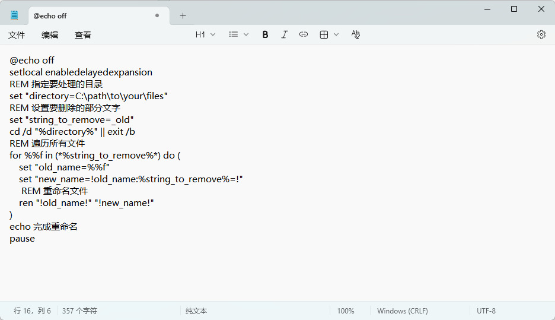The image size is (555, 320).
Task: Open Notepad settings gear
Action: tap(541, 35)
